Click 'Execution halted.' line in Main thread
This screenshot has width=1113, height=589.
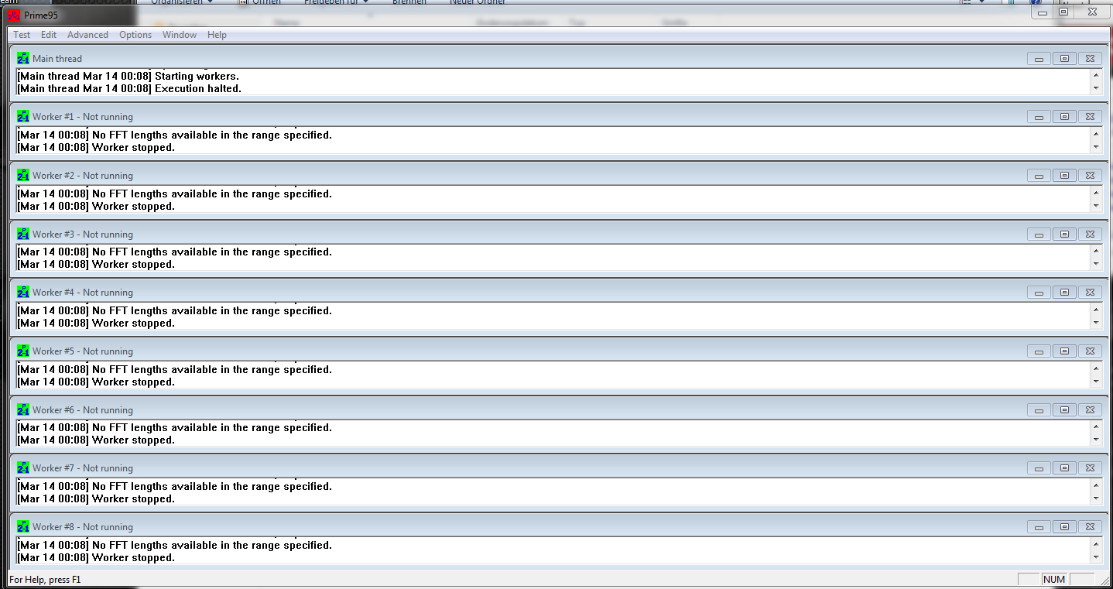(129, 88)
